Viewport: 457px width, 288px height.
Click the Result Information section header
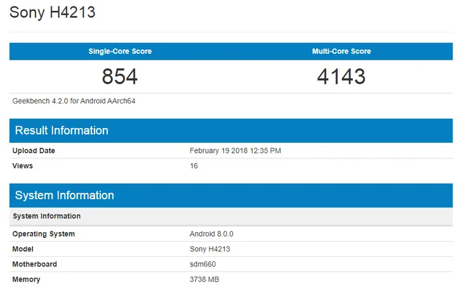coord(231,131)
